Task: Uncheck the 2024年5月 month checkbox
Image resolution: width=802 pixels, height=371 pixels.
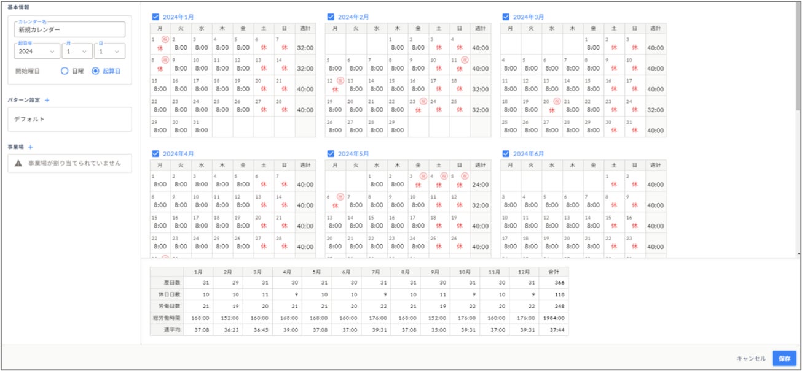Action: coord(331,154)
